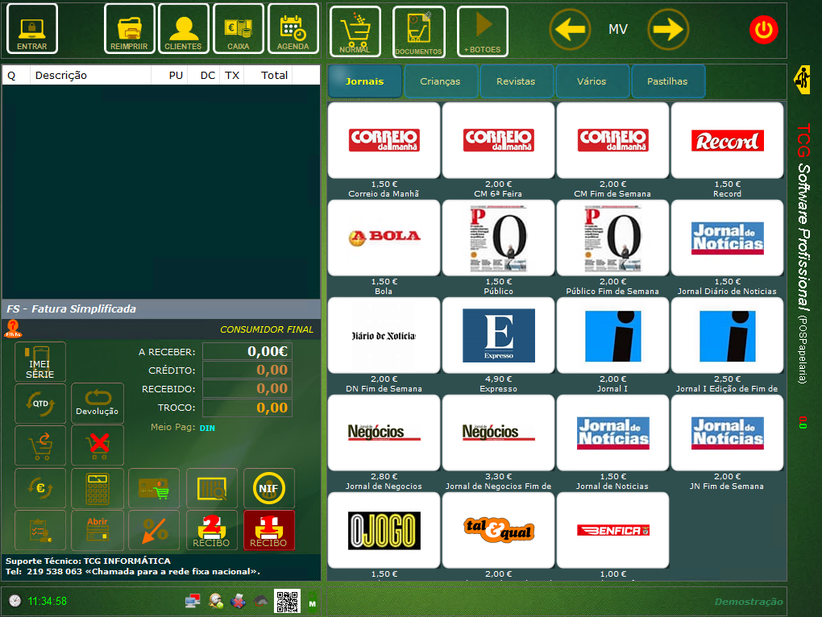Viewport: 822px width, 617px height.
Task: Add DN Fim de Semana product
Action: coord(384,335)
